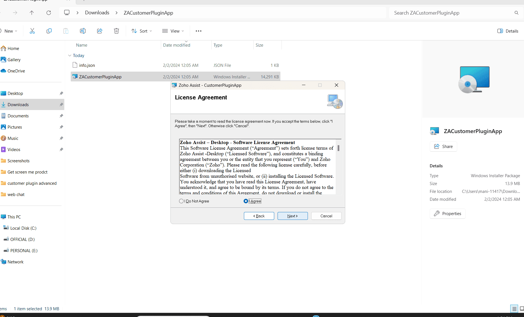Screen dimensions: 524x317
Task: Click the search ZACustomerPluginApp field
Action: 449,13
